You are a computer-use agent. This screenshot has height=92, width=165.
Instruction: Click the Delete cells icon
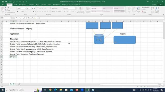tap(134, 8)
